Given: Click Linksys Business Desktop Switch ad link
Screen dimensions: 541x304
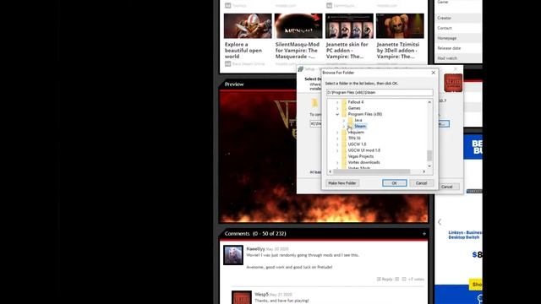Looking at the screenshot, I should [465, 235].
